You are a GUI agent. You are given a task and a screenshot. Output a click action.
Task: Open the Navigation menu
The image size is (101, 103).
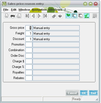pos(39,10)
